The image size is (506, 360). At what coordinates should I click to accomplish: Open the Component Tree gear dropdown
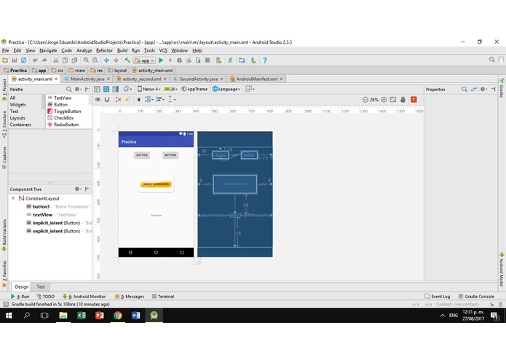pos(78,189)
